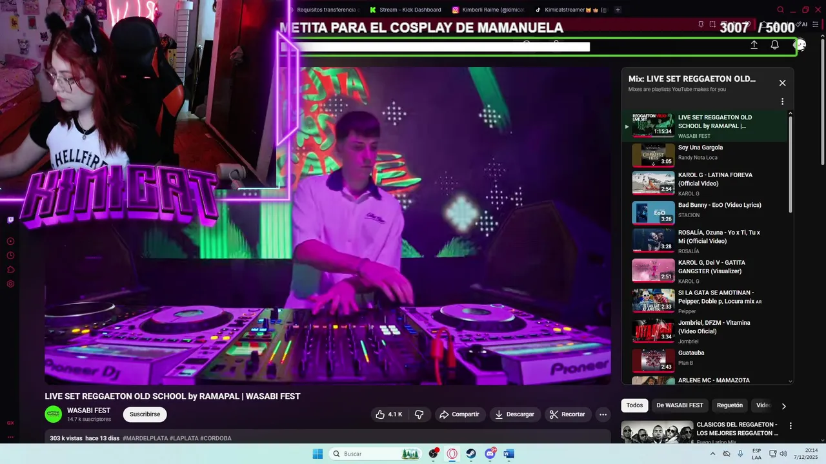Click the #CORDOBA hashtag
Image resolution: width=826 pixels, height=464 pixels.
(216, 438)
